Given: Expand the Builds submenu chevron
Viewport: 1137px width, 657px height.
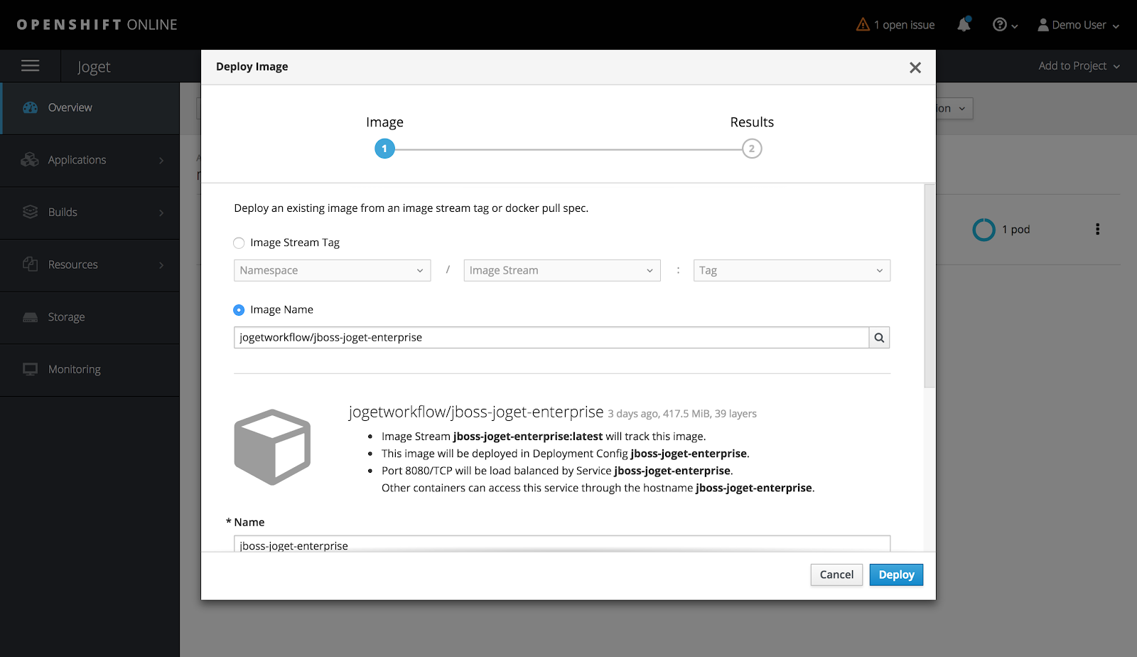Looking at the screenshot, I should 161,213.
